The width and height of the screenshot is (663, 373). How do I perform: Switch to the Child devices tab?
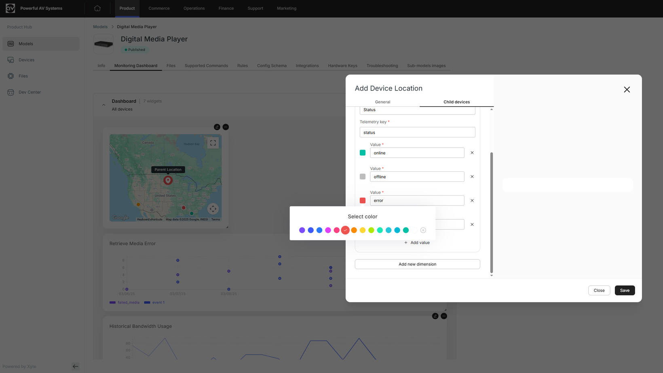point(456,102)
